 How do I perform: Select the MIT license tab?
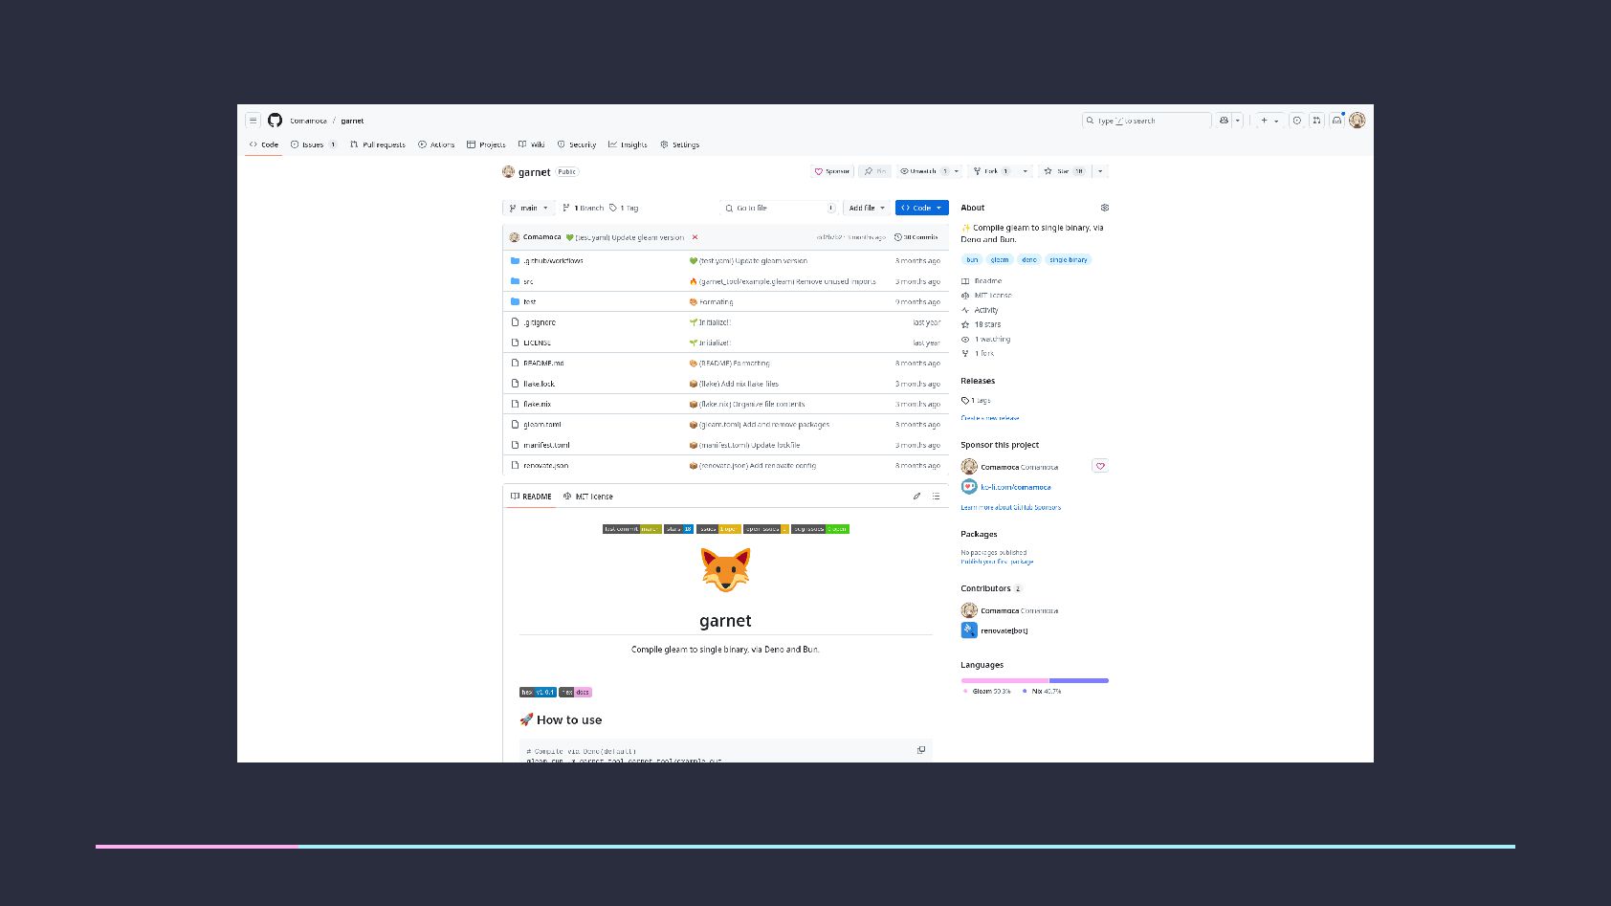point(587,497)
